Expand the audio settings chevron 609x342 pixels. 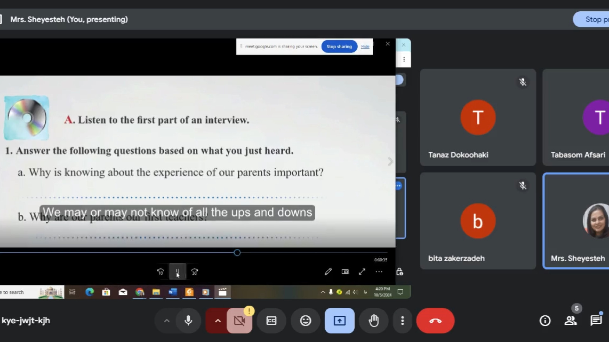tap(167, 320)
